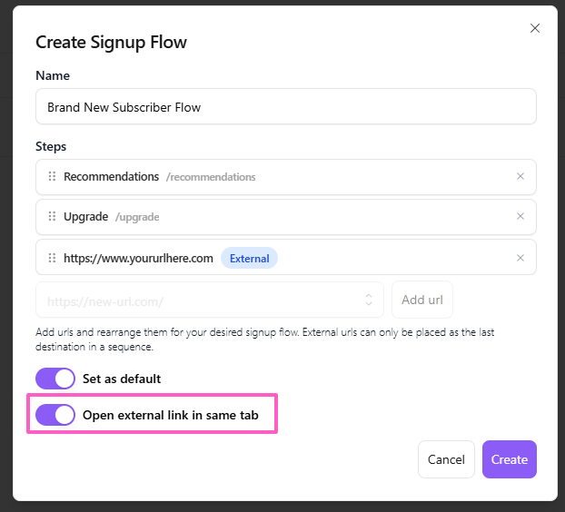Click into the new-url.com placeholder field
The height and width of the screenshot is (512, 565).
coord(200,300)
